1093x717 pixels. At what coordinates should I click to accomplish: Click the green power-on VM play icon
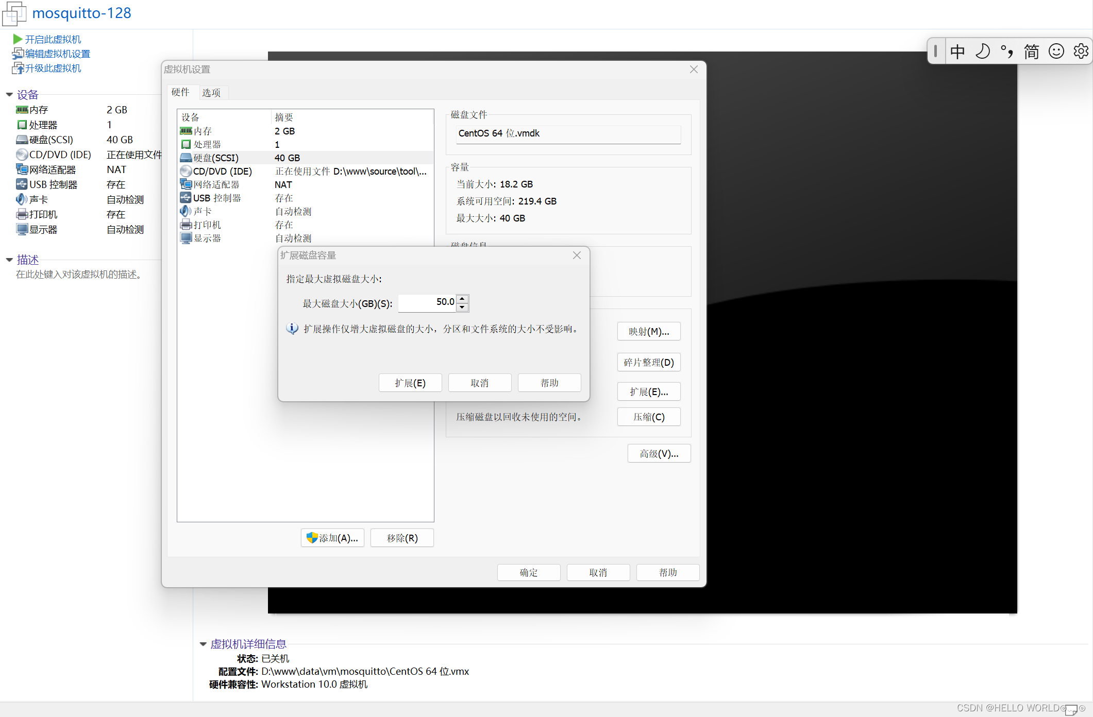18,39
